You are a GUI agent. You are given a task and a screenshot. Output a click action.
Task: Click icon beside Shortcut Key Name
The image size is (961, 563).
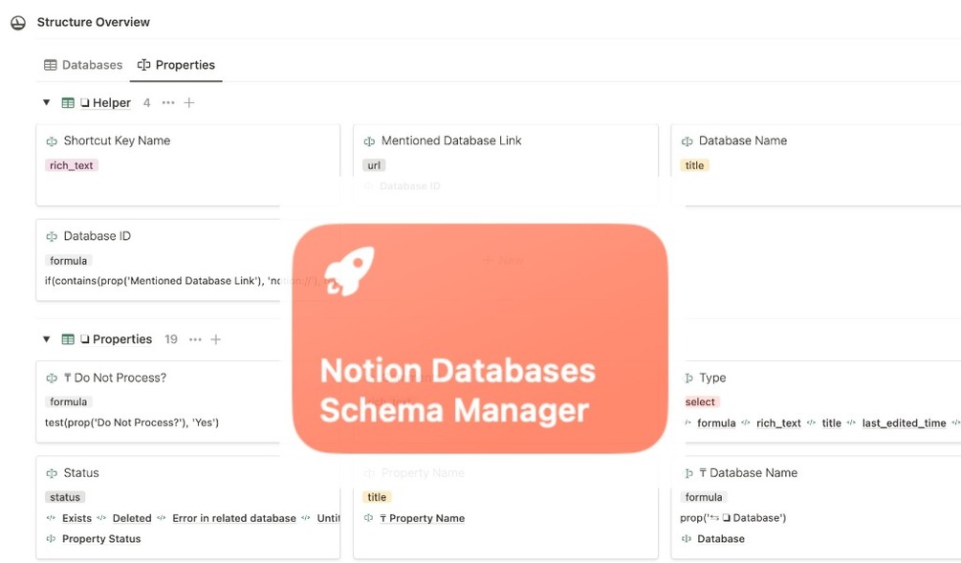[x=52, y=141]
